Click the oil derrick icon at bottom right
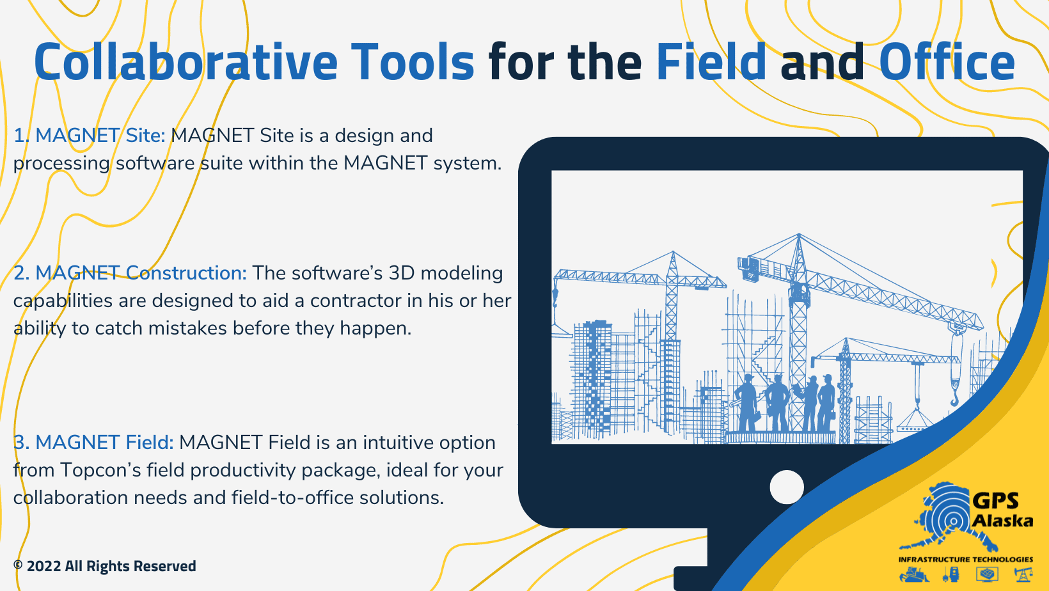Screen dimensions: 1049x591 coord(1024,574)
